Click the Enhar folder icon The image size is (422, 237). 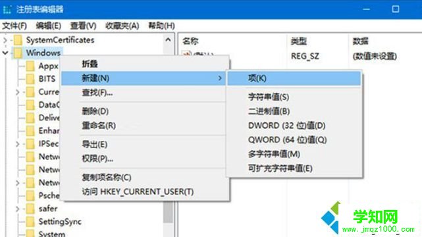click(x=30, y=131)
